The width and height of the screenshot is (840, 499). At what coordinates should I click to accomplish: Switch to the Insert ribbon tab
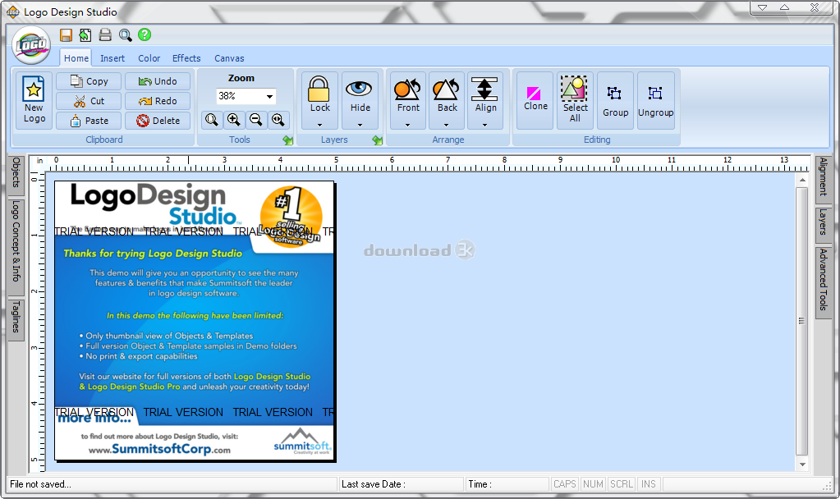[112, 57]
